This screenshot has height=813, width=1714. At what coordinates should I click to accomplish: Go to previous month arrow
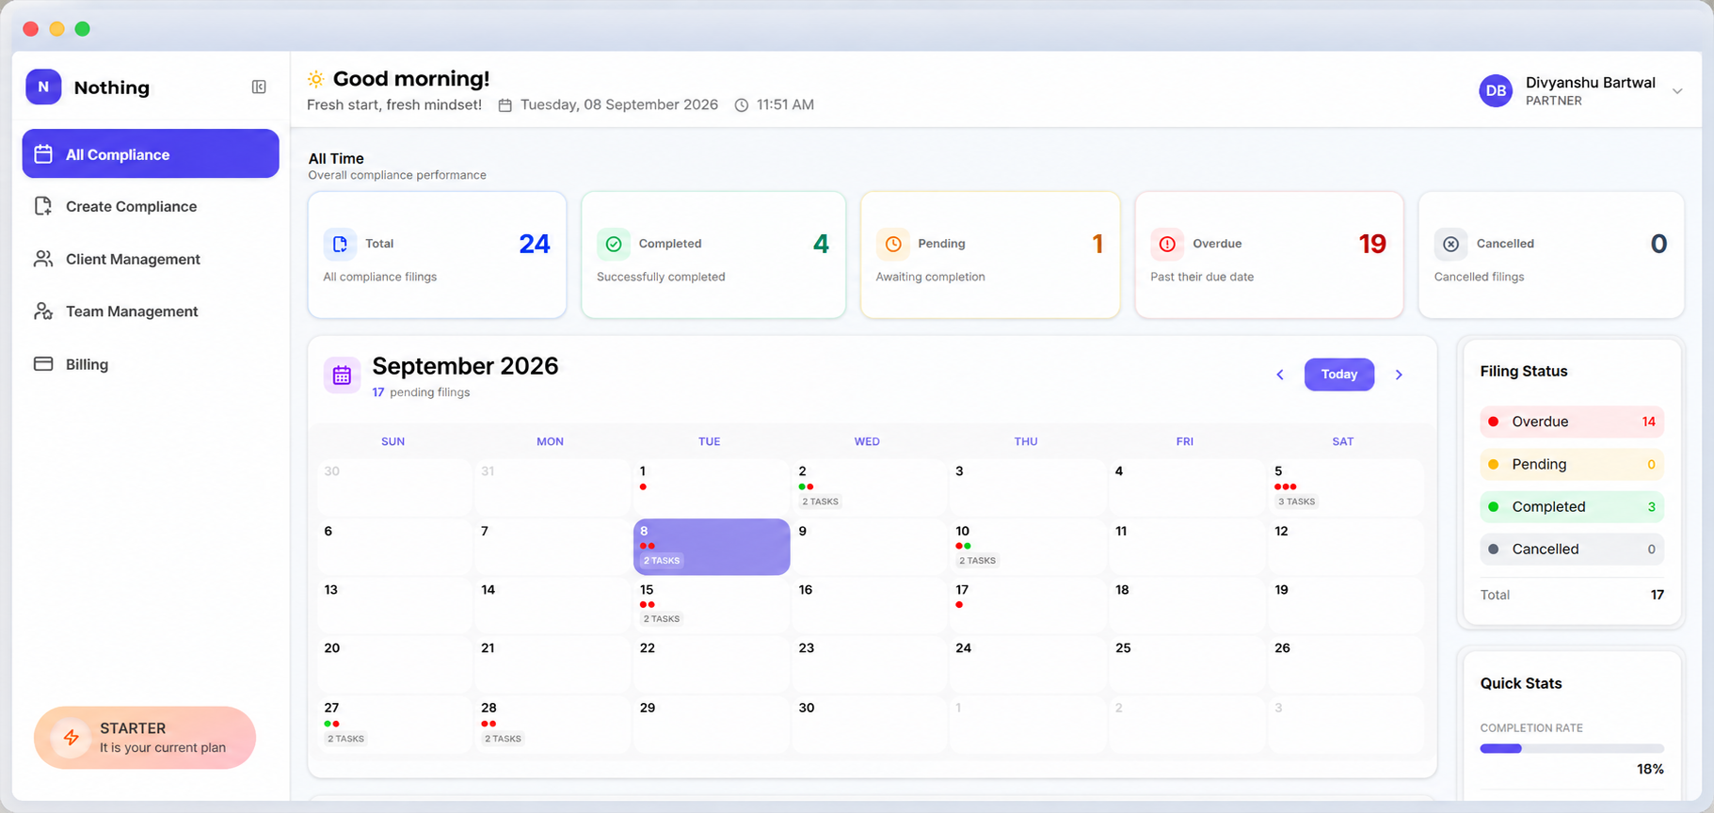click(1280, 375)
